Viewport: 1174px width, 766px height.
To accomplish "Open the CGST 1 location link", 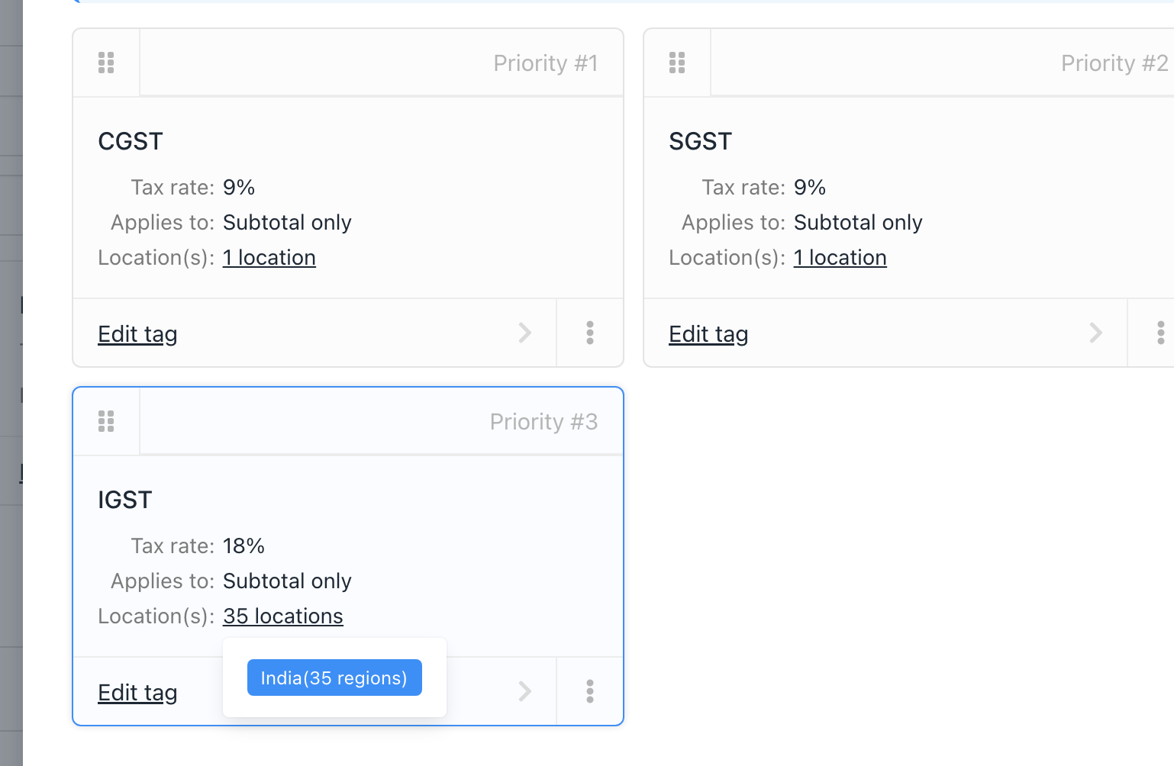I will click(269, 258).
